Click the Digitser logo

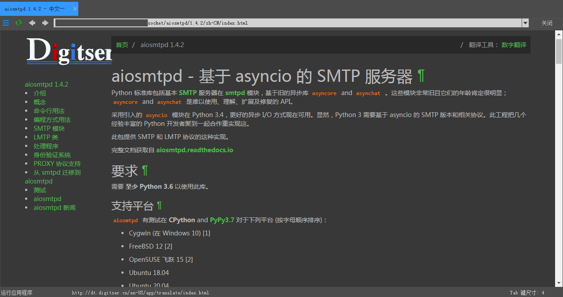click(x=69, y=51)
